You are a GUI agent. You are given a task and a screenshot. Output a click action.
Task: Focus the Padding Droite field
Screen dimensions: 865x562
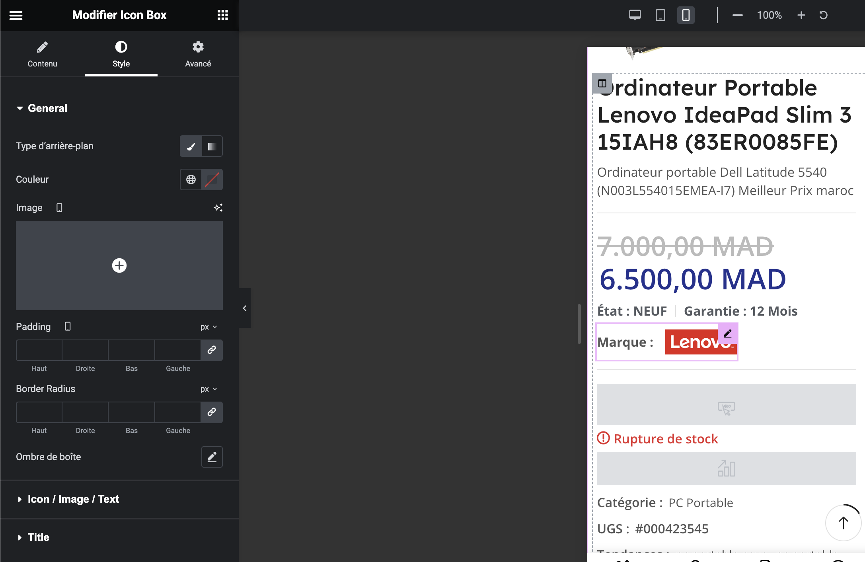click(x=85, y=350)
